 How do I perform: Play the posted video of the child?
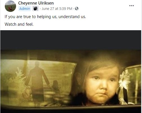pos(71,71)
